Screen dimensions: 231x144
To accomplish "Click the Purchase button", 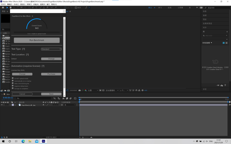I will click(51, 74).
